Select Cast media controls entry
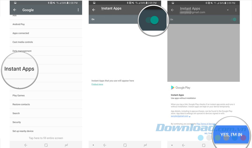 46,42
